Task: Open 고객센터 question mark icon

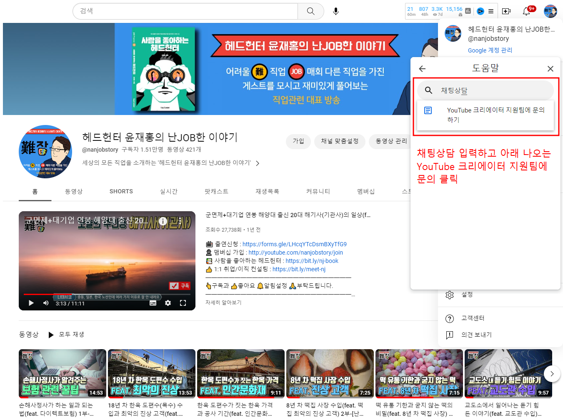Action: click(x=450, y=319)
